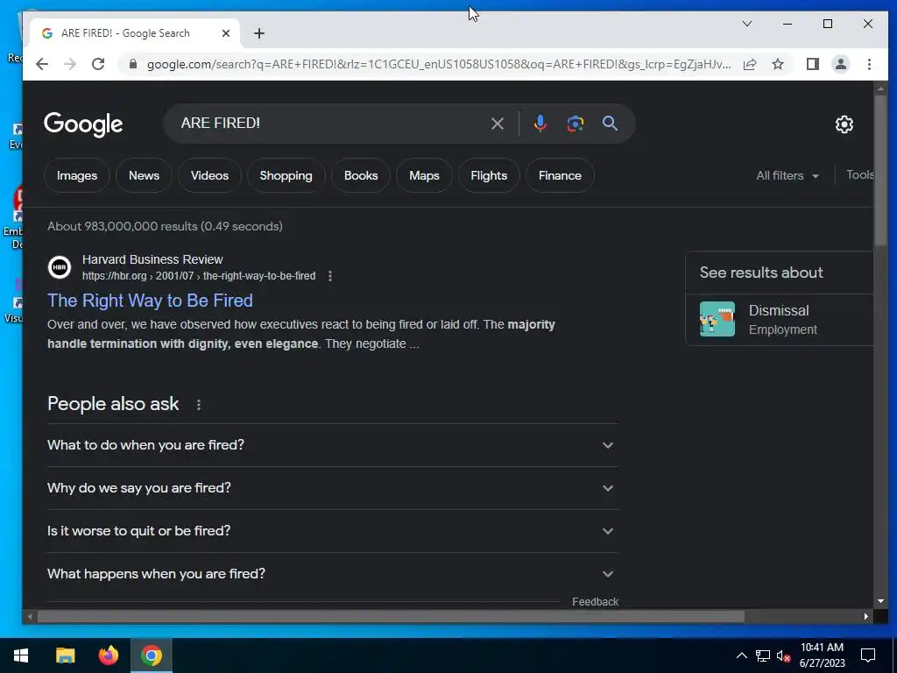Switch to the Finance results tab
Screen dimensions: 897x673
[x=560, y=175]
